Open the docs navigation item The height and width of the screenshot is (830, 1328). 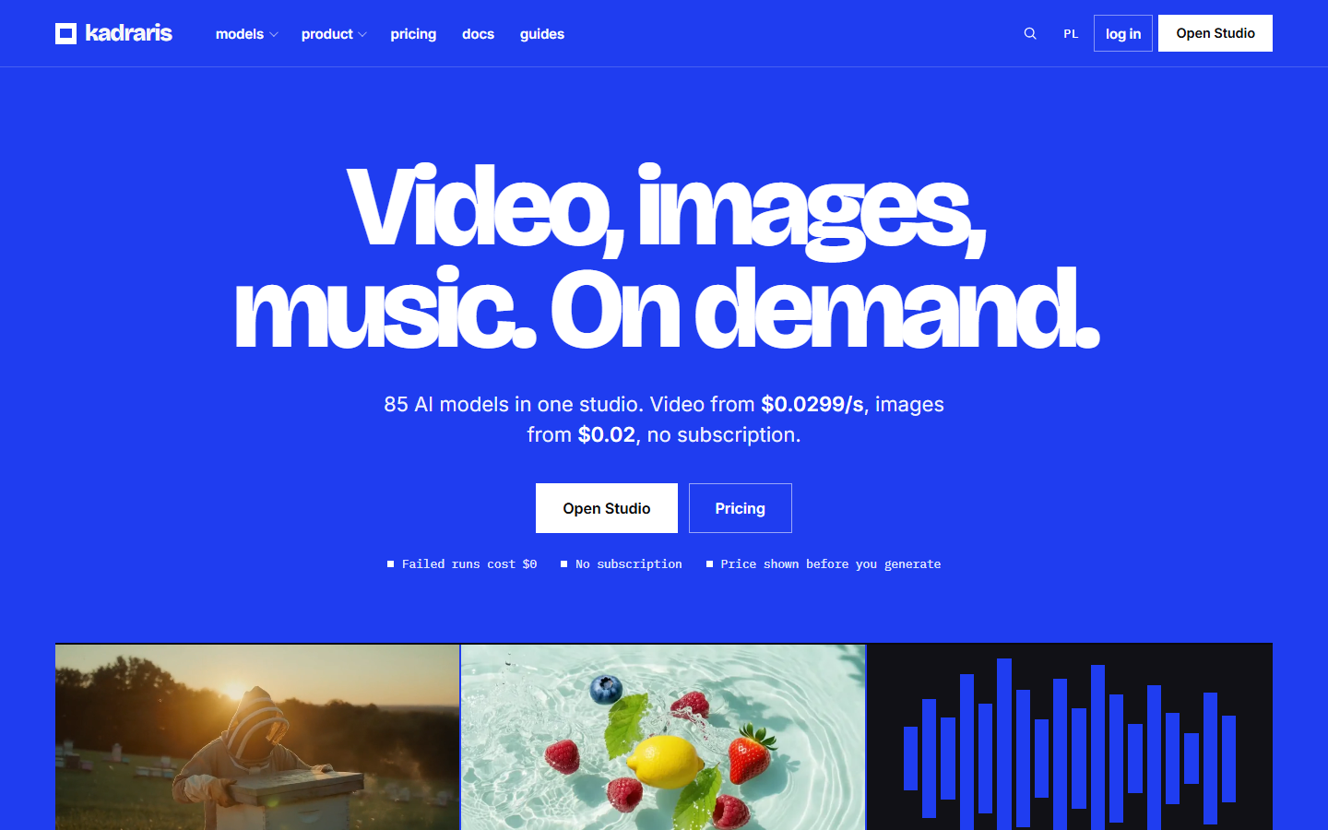point(478,34)
